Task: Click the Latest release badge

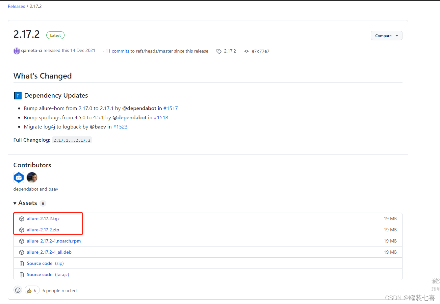Action: [55, 35]
